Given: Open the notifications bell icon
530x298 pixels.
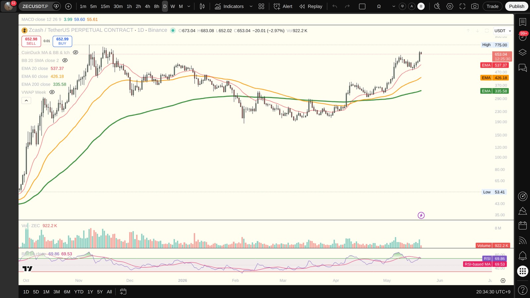Looking at the screenshot, I should point(522,256).
